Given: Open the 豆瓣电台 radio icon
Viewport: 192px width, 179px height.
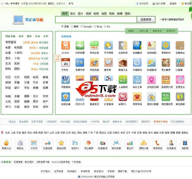Looking at the screenshot, I should tap(180, 45).
